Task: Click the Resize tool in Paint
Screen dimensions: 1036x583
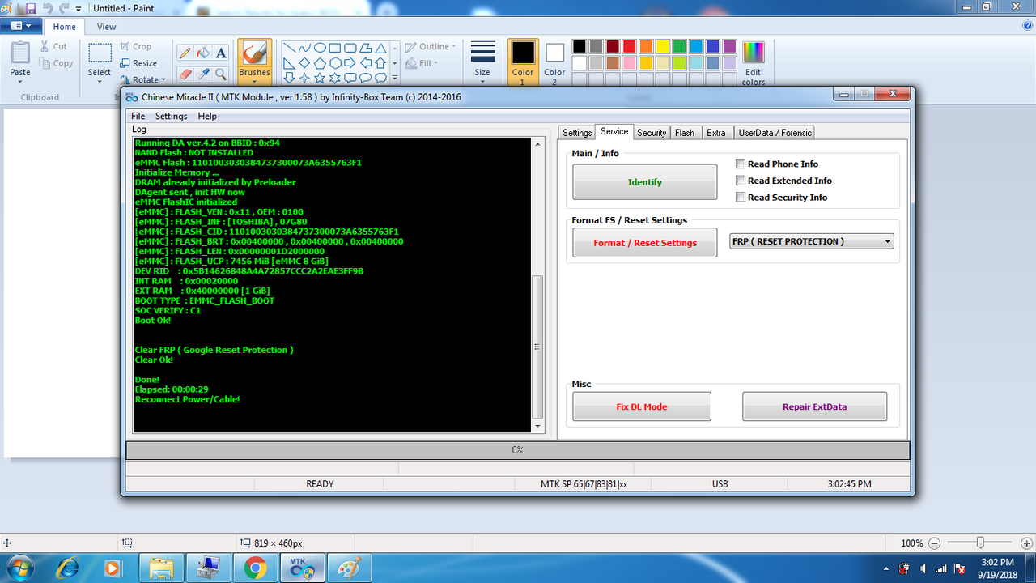Action: [x=138, y=63]
